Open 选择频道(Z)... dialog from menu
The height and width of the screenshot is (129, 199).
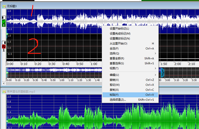click(118, 100)
